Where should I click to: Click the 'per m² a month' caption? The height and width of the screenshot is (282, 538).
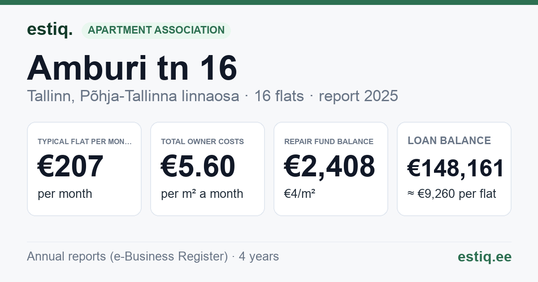pyautogui.click(x=202, y=194)
